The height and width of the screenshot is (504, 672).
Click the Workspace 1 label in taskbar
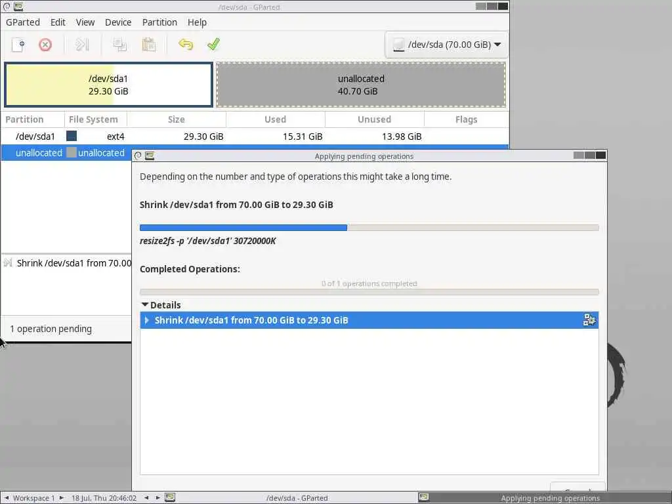tap(34, 498)
